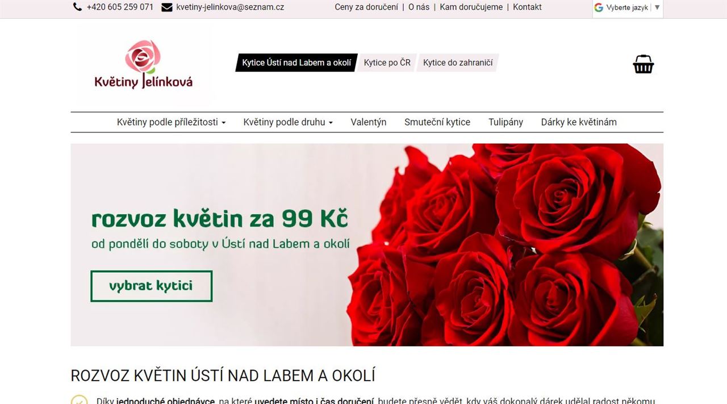Open Ceny za doručení link
The width and height of the screenshot is (727, 404).
[366, 7]
